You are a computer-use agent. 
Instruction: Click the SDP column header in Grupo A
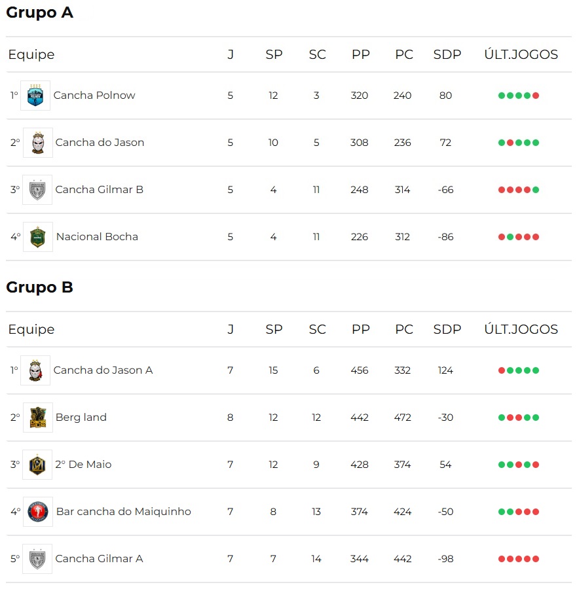click(447, 55)
